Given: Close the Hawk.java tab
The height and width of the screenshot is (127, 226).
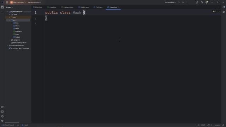Looking at the screenshot, I should [x=119, y=7].
